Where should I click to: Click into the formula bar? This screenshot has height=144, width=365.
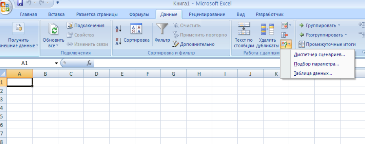tap(229, 63)
